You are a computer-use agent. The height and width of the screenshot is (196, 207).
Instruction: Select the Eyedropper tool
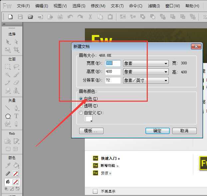tap(8, 165)
